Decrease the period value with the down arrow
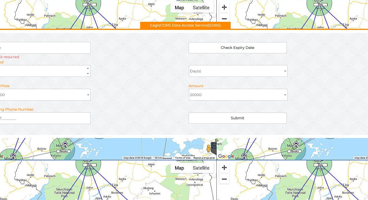This screenshot has height=200, width=368. pyautogui.click(x=88, y=74)
